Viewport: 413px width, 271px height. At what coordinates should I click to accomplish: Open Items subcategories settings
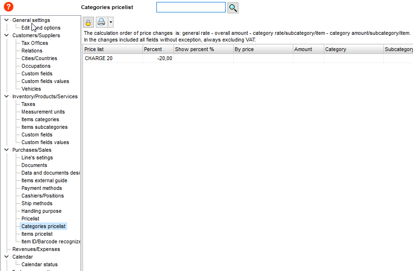(44, 127)
